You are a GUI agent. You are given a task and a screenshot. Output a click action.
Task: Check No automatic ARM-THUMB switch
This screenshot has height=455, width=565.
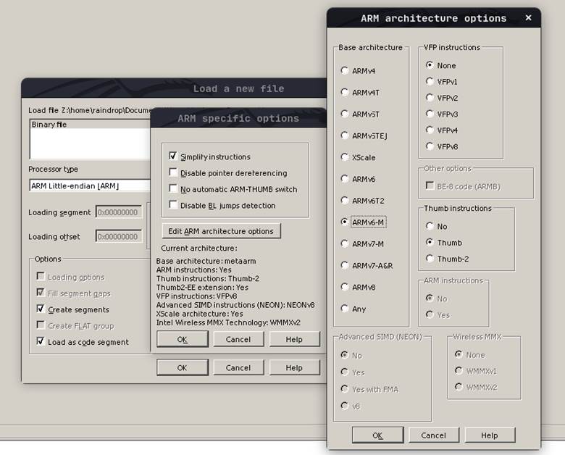tap(173, 189)
